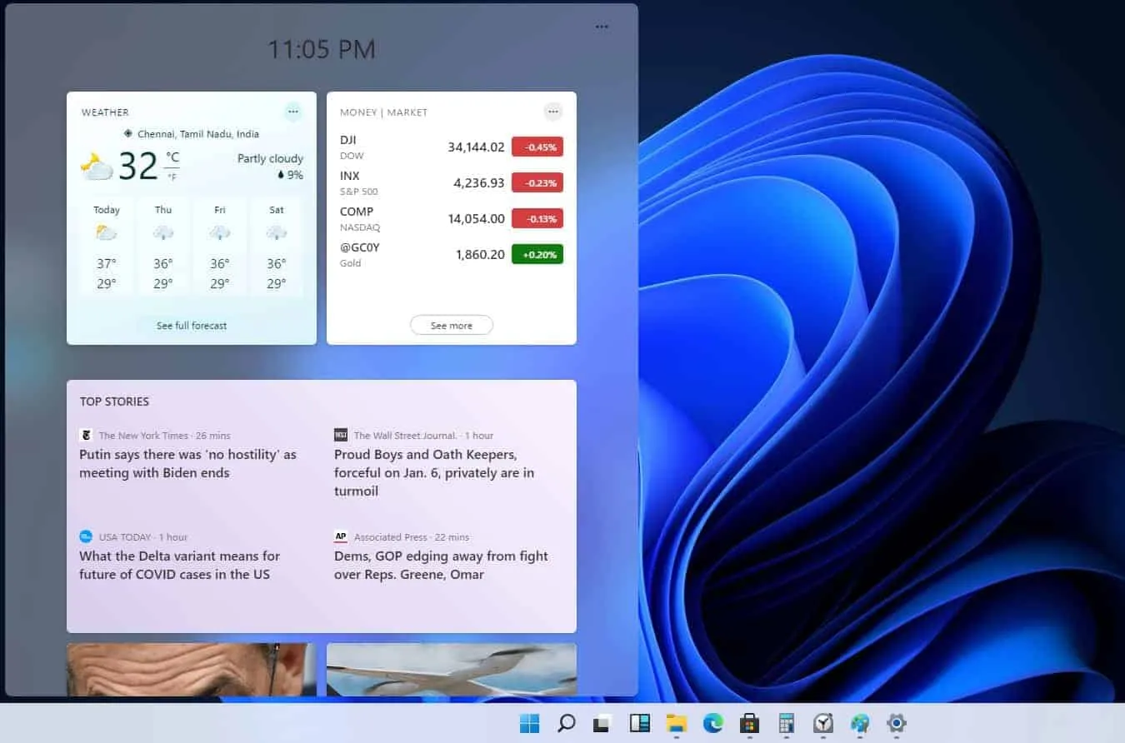Open Calculator from the taskbar

click(x=784, y=725)
